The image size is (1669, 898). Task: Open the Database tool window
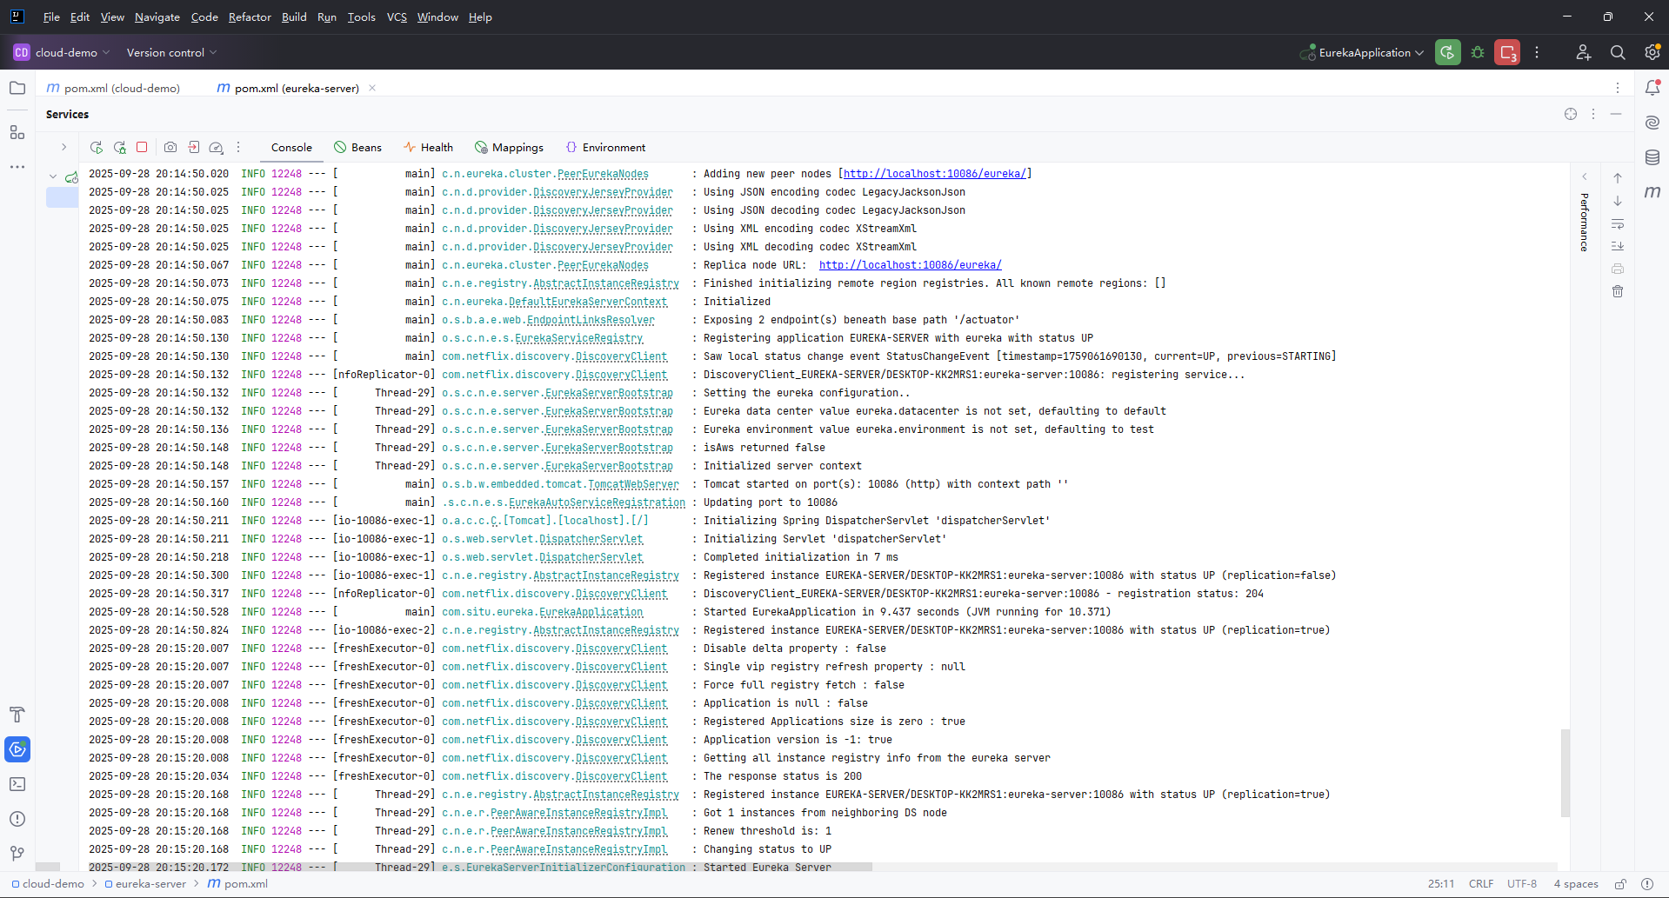pos(1652,157)
